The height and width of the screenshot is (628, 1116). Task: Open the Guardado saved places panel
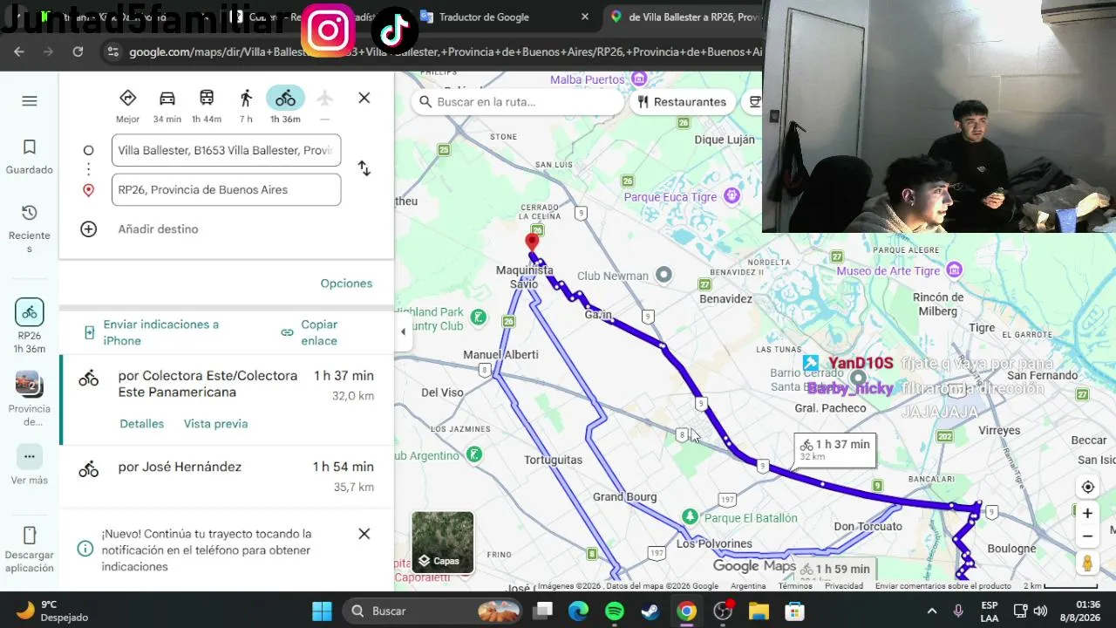[x=30, y=157]
